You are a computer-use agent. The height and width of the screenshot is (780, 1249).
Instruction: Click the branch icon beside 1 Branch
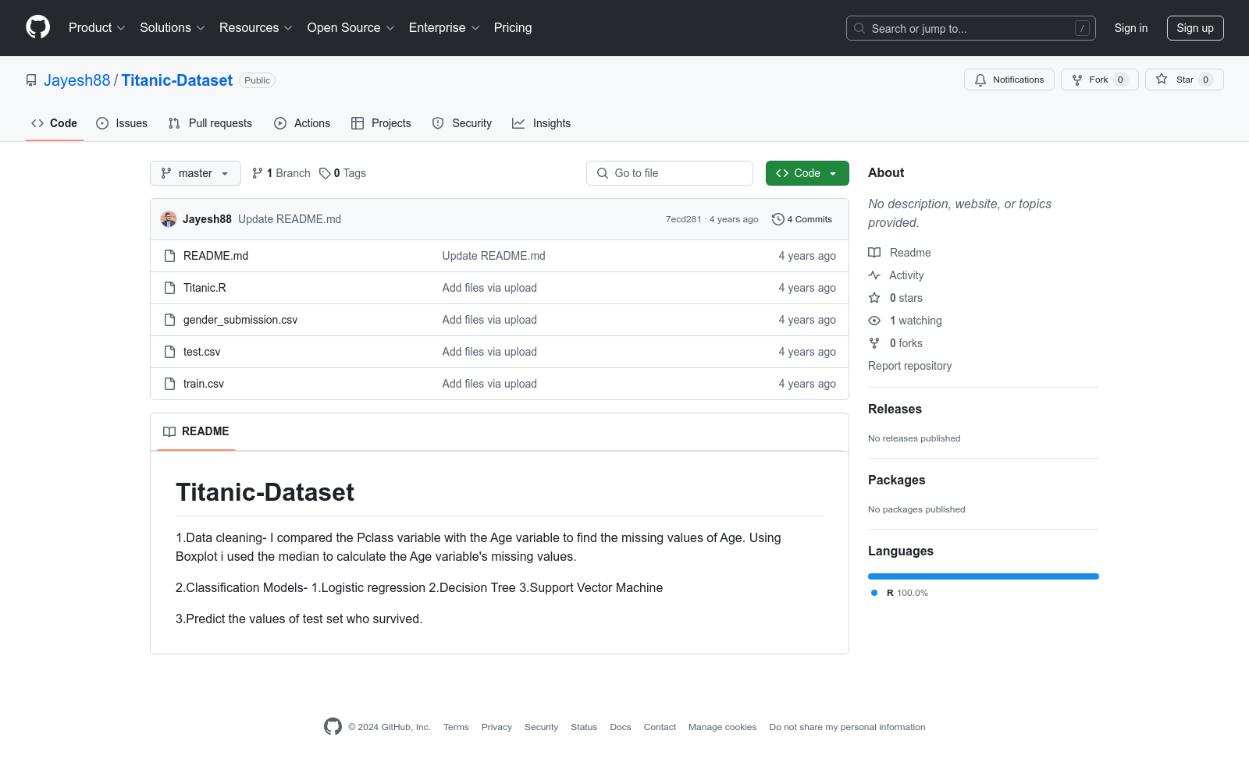click(x=258, y=173)
